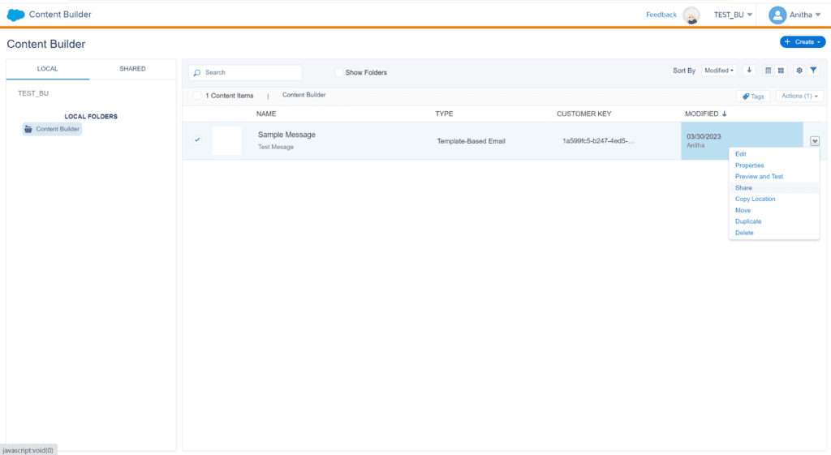
Task: Switch to list view layout
Action: click(768, 71)
